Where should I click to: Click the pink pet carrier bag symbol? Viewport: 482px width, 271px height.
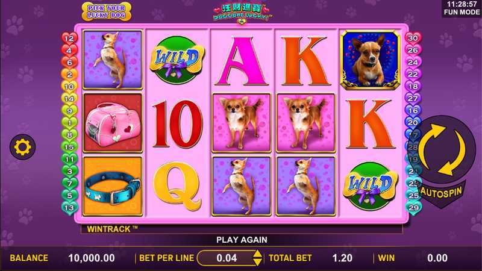click(113, 123)
